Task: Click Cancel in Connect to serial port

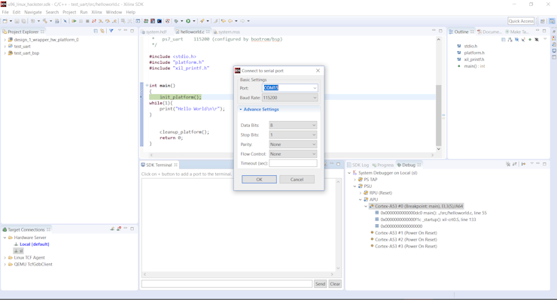Action: coord(297,179)
